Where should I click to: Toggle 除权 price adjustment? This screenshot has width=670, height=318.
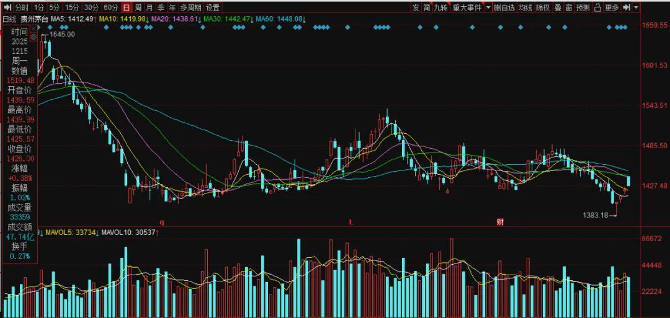pos(543,7)
